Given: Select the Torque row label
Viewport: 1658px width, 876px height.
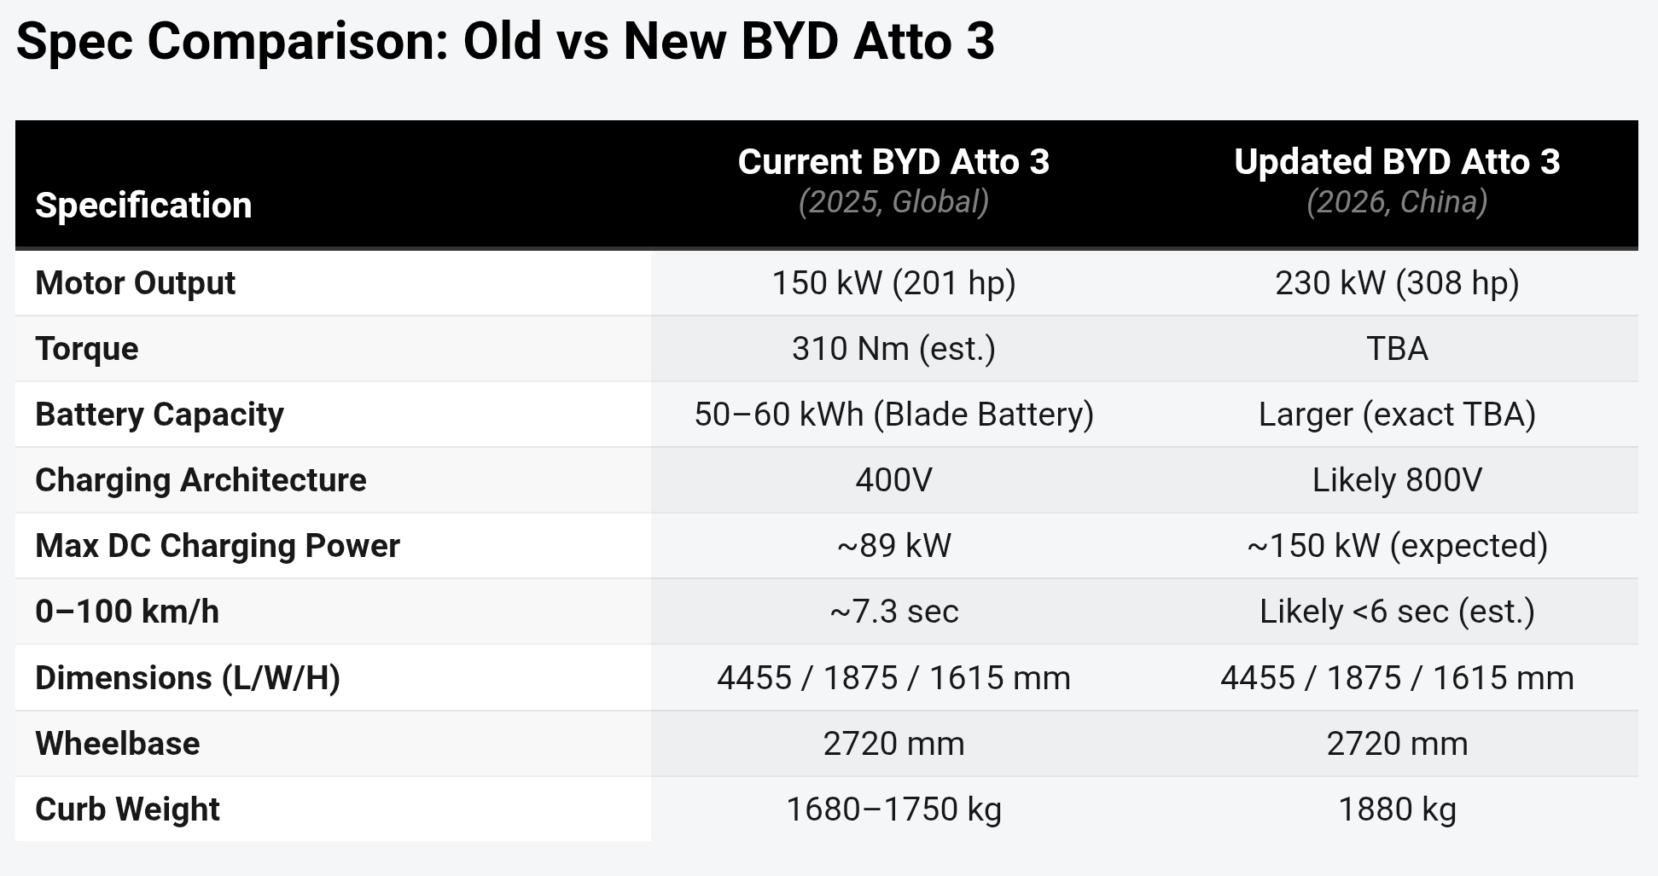Looking at the screenshot, I should (86, 349).
